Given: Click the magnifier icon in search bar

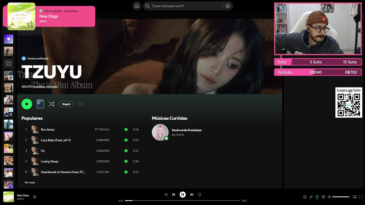Looking at the screenshot, I should pyautogui.click(x=147, y=6).
